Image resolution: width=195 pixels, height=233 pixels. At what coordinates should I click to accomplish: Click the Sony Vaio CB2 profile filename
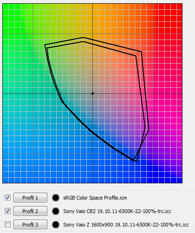pos(117,211)
